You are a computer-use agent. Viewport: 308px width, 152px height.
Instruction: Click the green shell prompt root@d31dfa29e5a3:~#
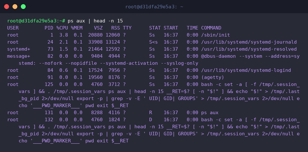click(x=36, y=21)
